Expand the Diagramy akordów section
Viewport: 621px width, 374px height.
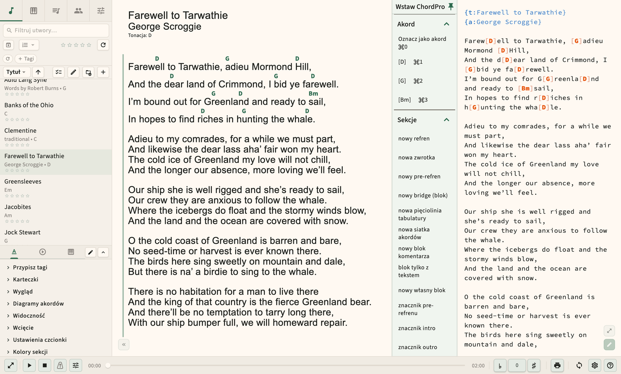pyautogui.click(x=56, y=303)
